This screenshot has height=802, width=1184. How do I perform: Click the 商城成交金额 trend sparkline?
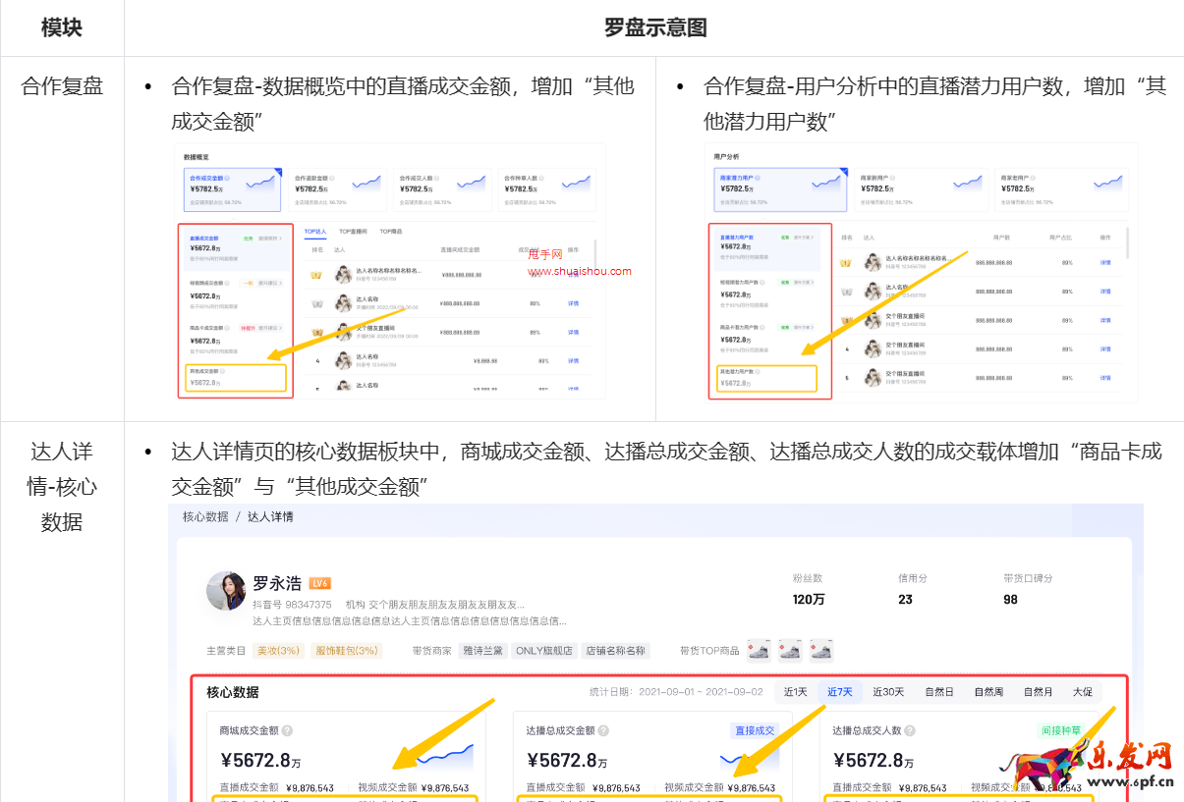click(444, 756)
